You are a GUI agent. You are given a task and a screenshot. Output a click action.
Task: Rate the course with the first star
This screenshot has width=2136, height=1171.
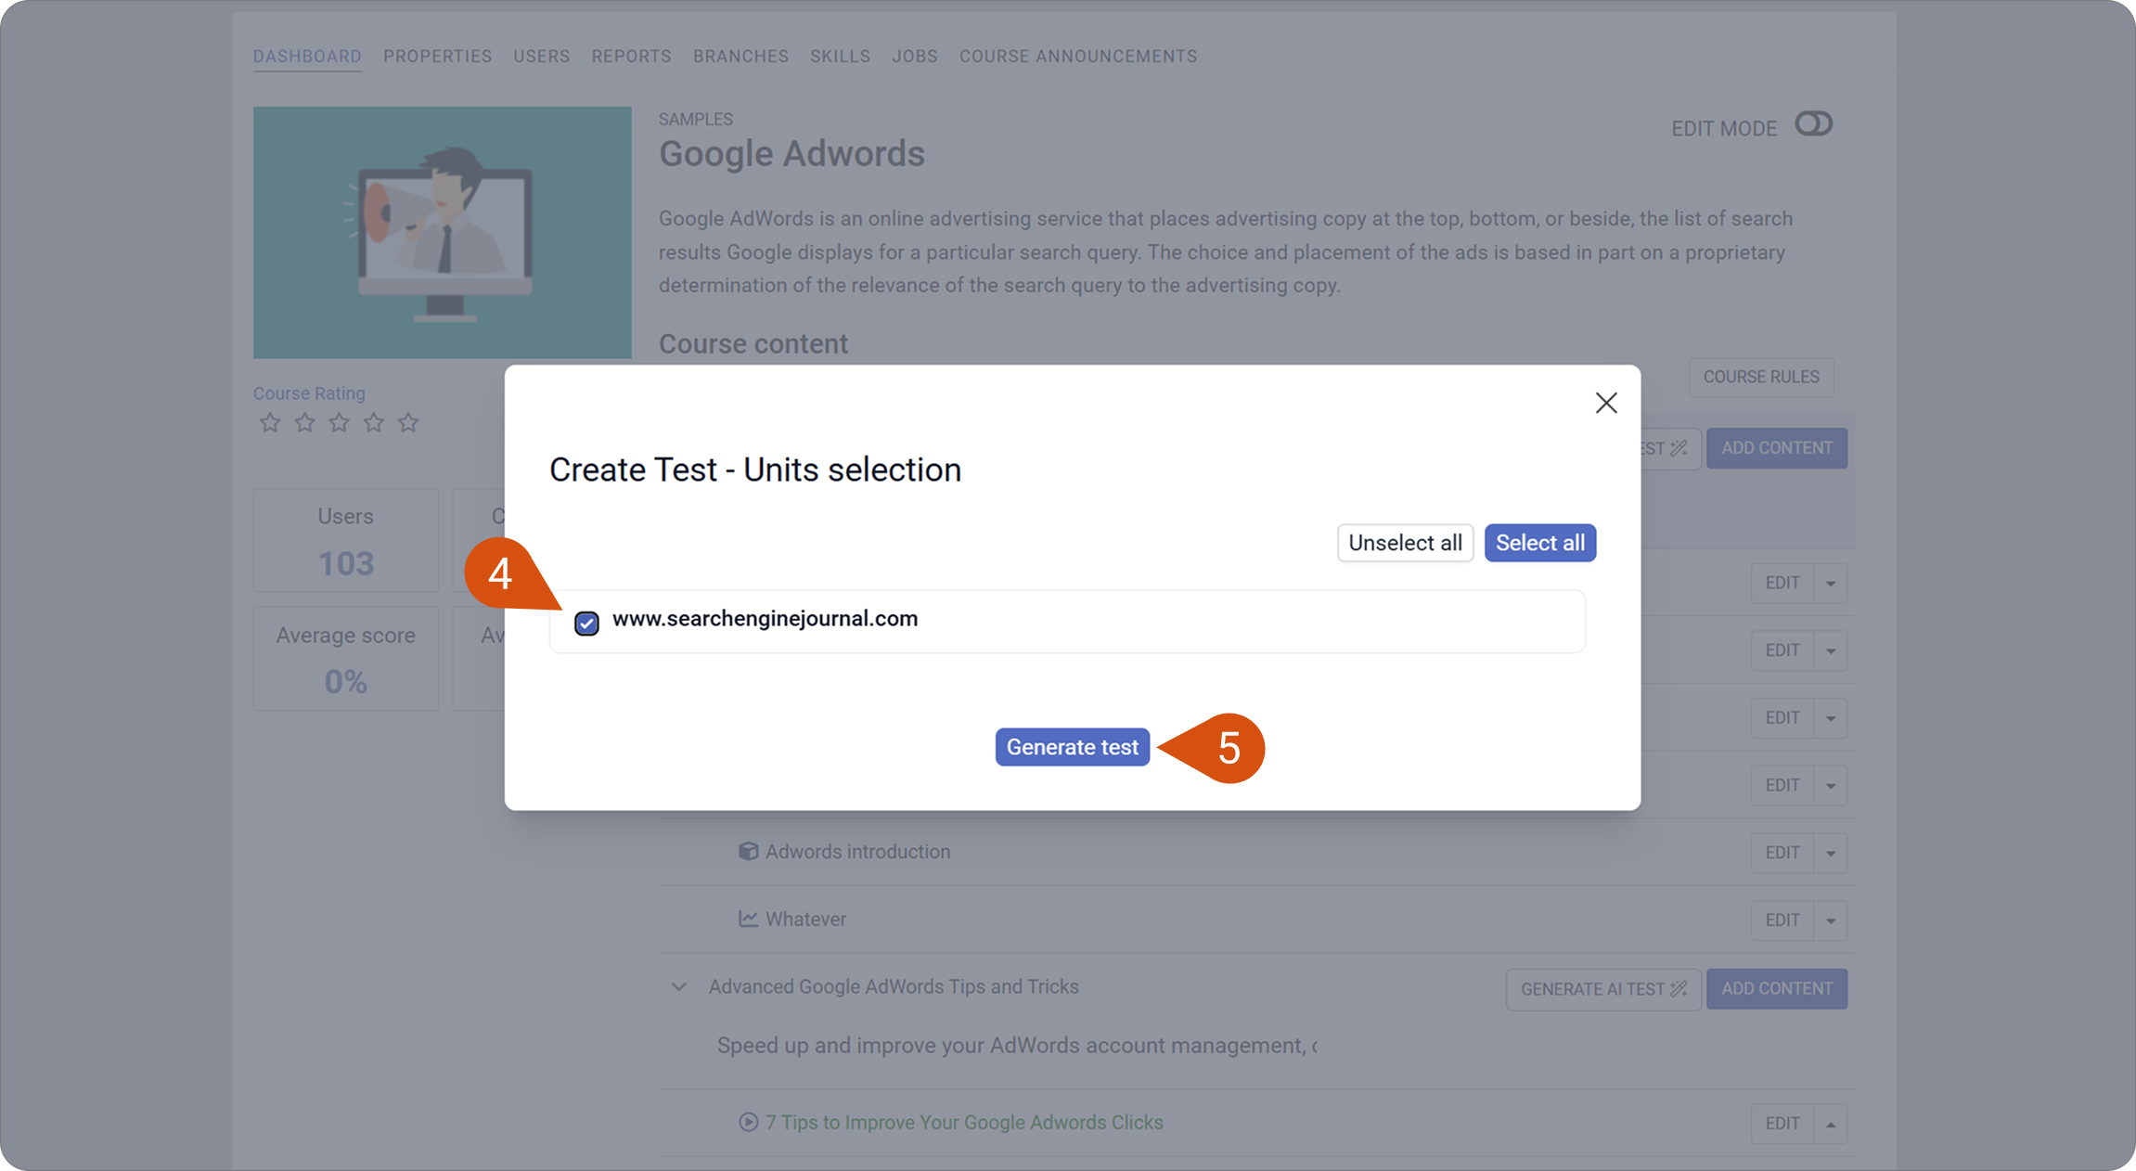click(x=270, y=423)
